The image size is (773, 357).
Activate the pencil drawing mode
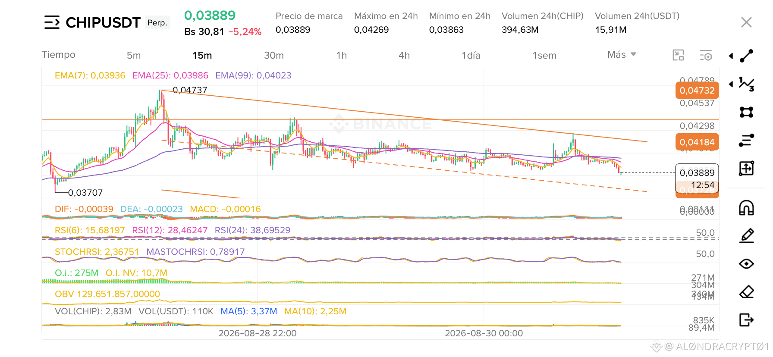tap(747, 236)
